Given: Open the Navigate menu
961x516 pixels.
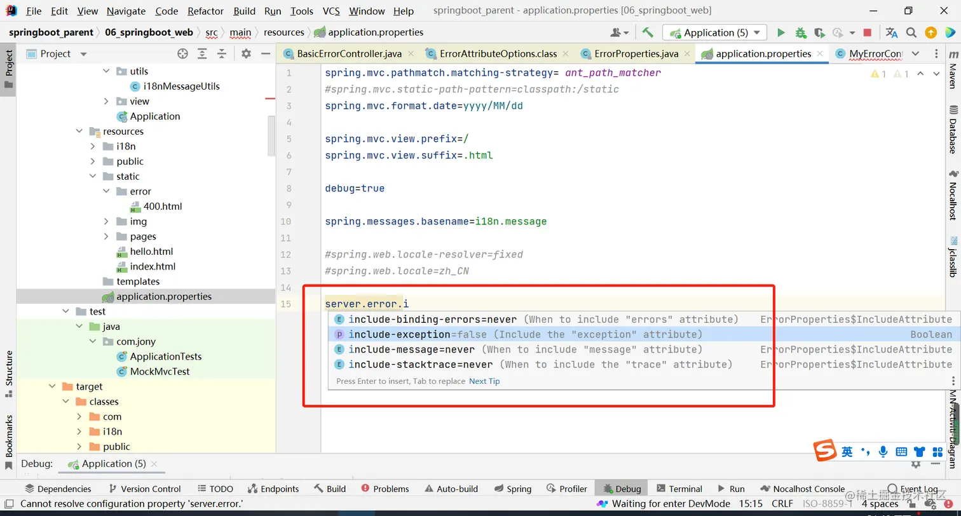Looking at the screenshot, I should [126, 11].
